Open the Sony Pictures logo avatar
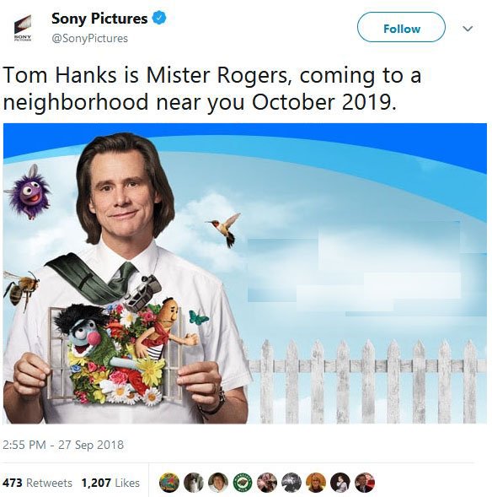492x497 pixels. pos(23,28)
